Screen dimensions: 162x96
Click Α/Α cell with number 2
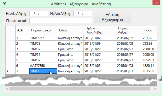(22, 43)
